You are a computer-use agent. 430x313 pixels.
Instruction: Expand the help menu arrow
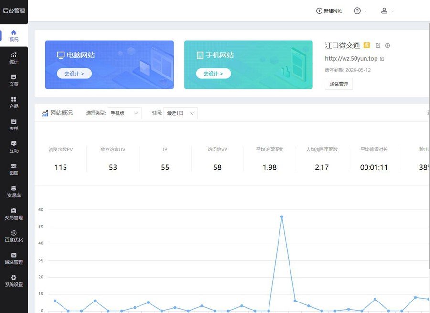coord(365,11)
